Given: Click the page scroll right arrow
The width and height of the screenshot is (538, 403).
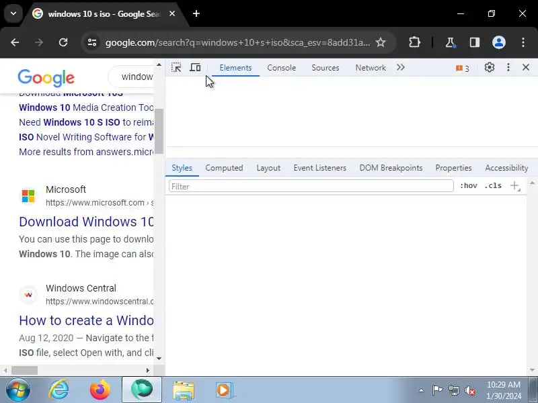Looking at the screenshot, I should (x=148, y=371).
